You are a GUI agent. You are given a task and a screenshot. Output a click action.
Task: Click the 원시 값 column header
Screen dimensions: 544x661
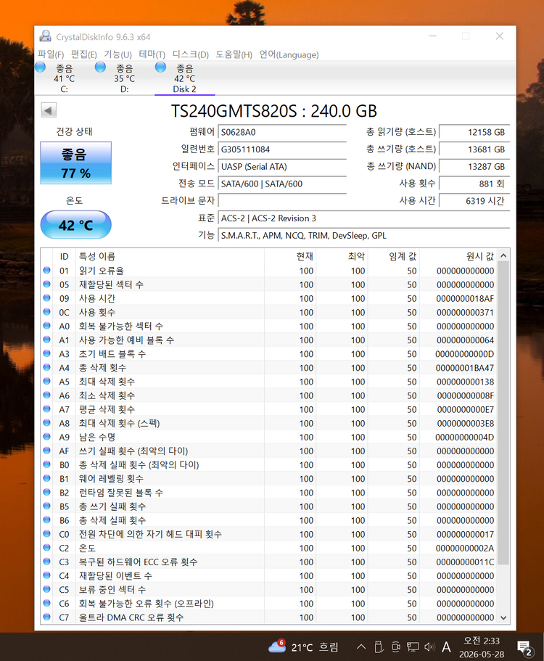pyautogui.click(x=458, y=256)
